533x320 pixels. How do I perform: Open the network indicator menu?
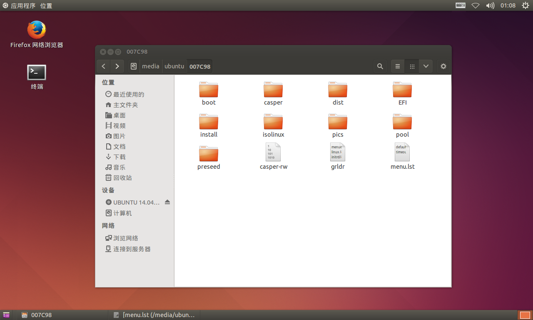coord(476,5)
